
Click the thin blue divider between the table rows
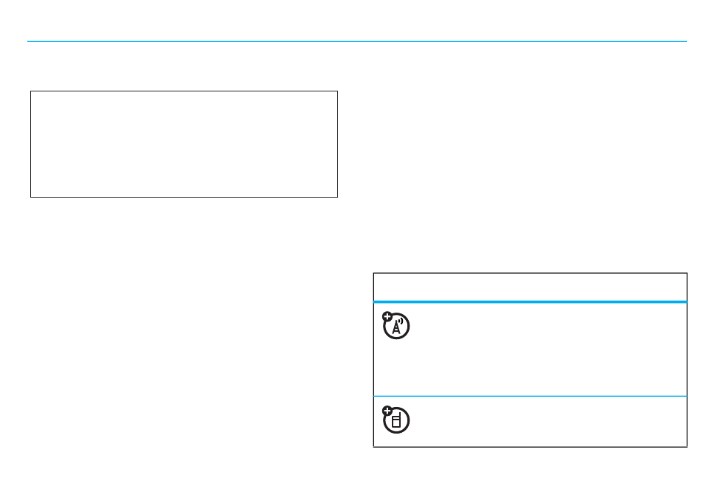531,396
